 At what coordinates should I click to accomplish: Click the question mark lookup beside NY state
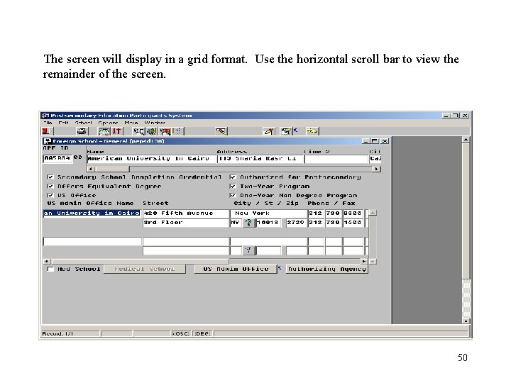(248, 223)
